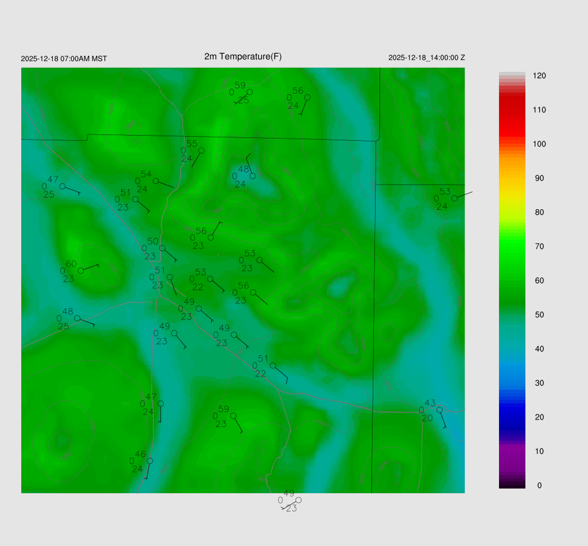Select the blue region of the color legend

pos(512,402)
